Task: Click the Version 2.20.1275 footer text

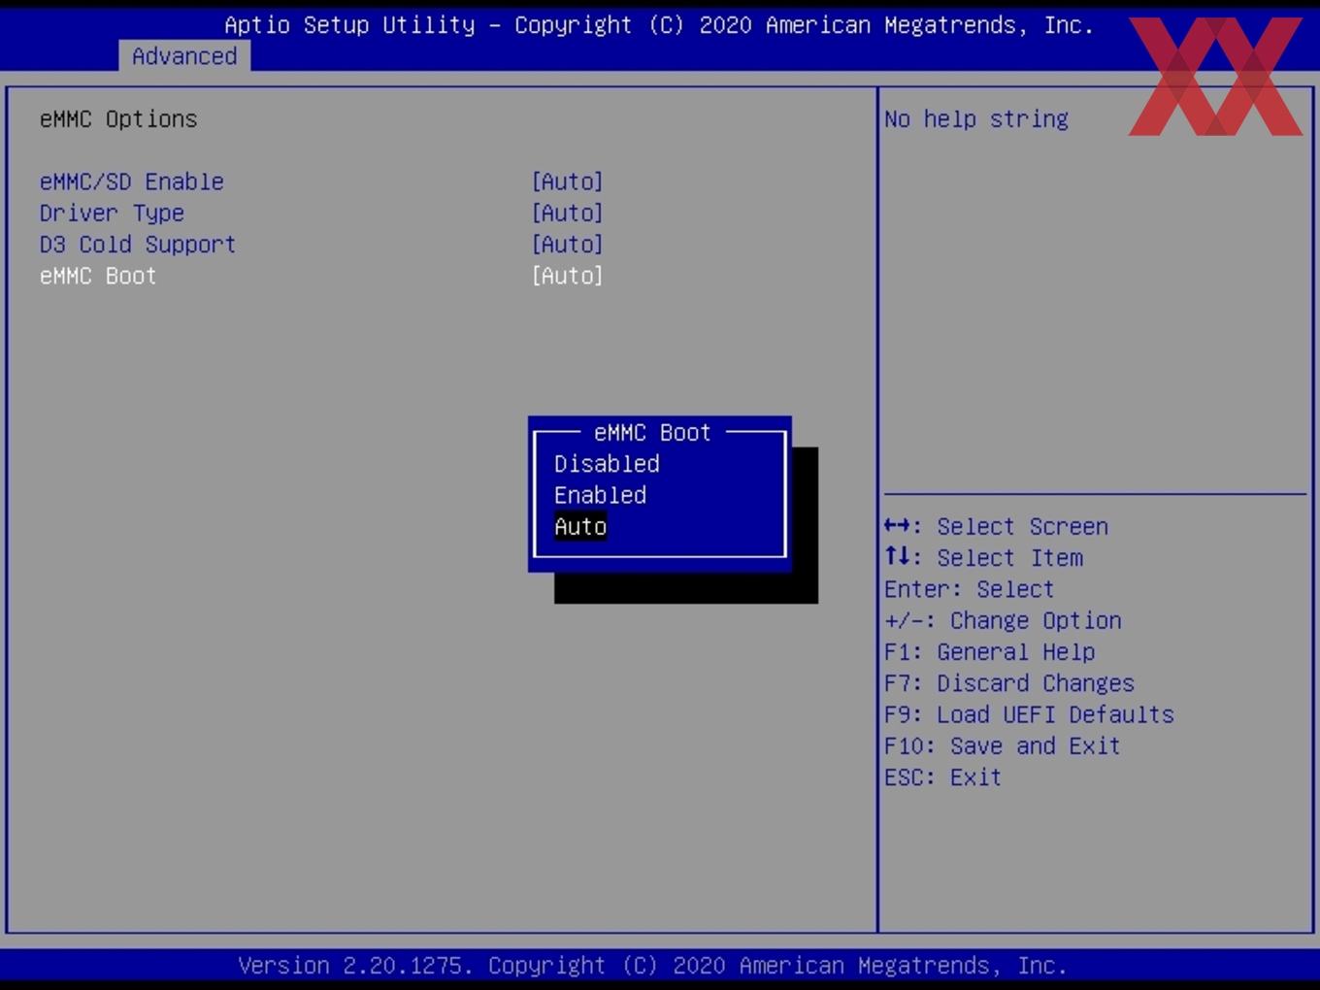Action: click(652, 966)
